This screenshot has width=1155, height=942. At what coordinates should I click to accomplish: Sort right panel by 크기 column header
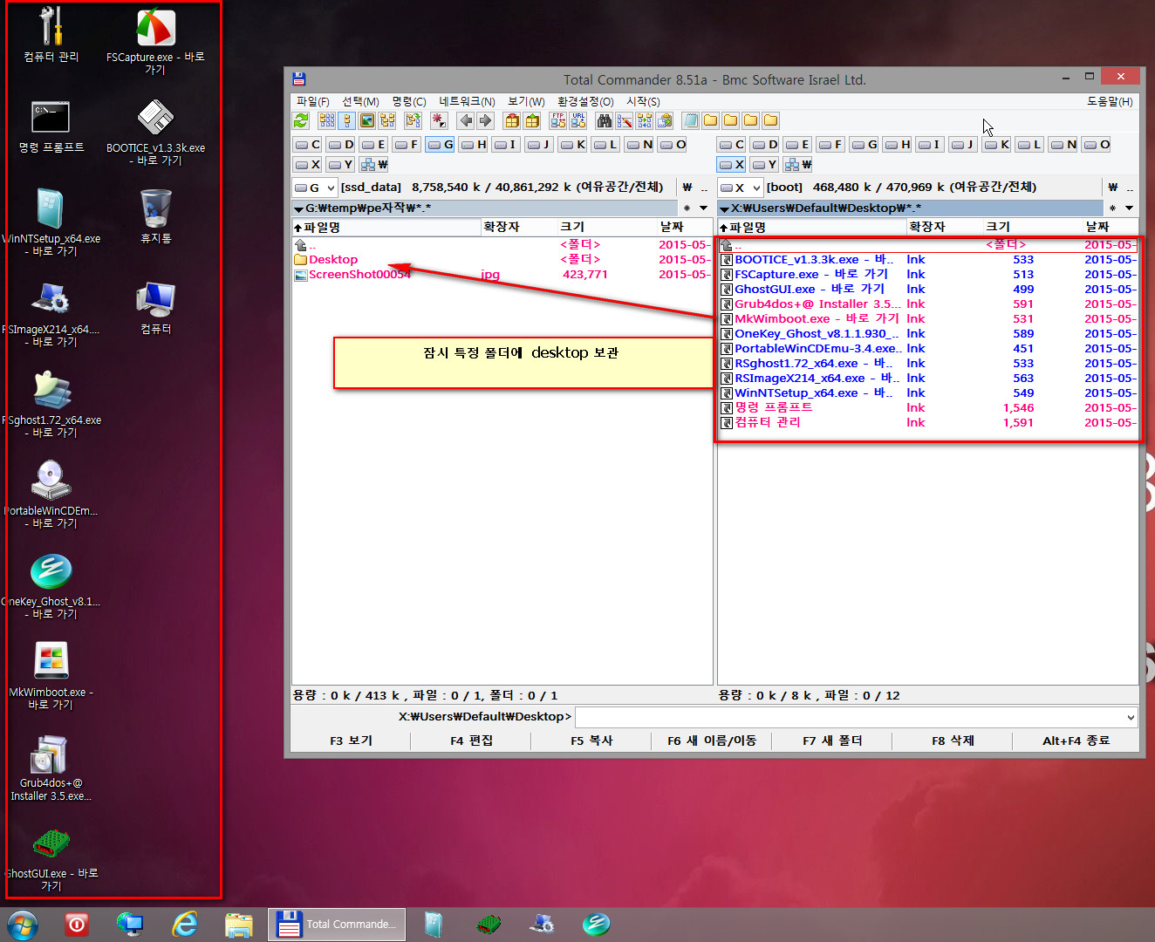point(1031,227)
